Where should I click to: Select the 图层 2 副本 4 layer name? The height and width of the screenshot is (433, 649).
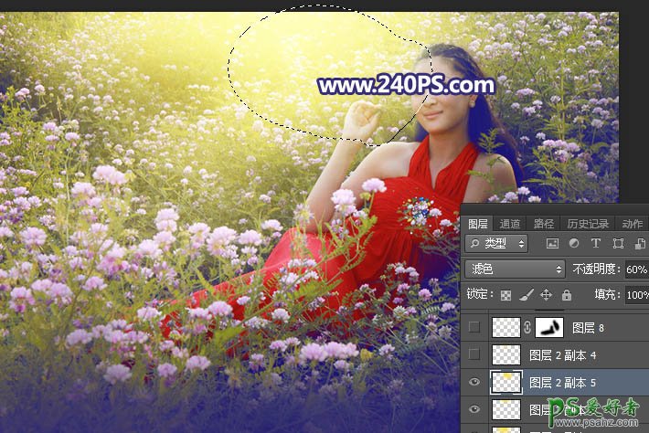point(563,354)
